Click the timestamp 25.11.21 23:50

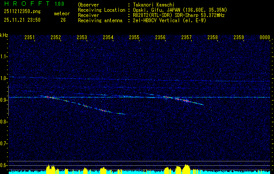(22, 20)
